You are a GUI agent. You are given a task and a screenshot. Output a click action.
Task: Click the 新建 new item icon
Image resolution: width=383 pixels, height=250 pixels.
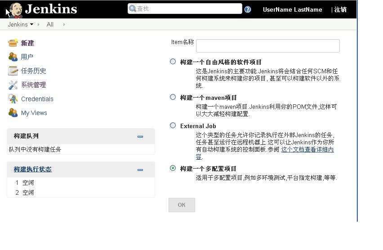13,43
